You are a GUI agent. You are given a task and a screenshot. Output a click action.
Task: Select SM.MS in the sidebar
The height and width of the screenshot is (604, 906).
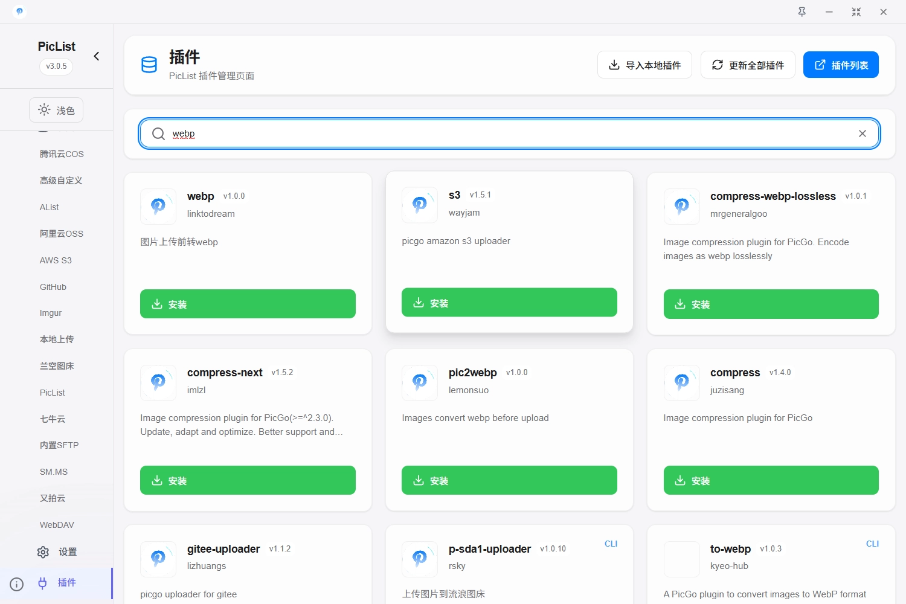54,472
